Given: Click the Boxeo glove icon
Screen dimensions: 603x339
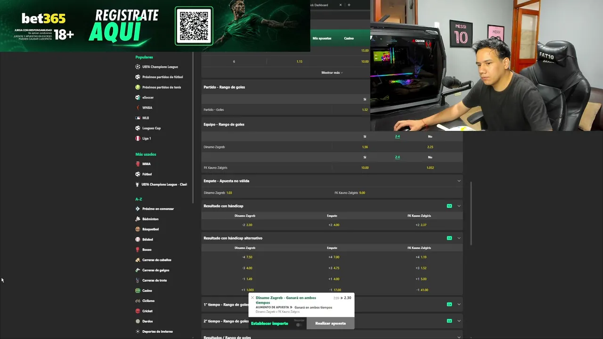Looking at the screenshot, I should (x=138, y=250).
